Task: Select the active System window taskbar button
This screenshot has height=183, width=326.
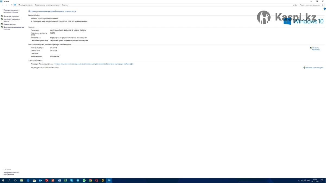Action: [109, 180]
